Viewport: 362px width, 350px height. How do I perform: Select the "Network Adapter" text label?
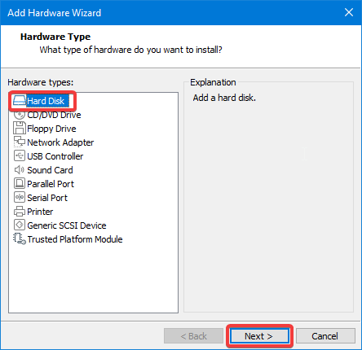point(60,142)
